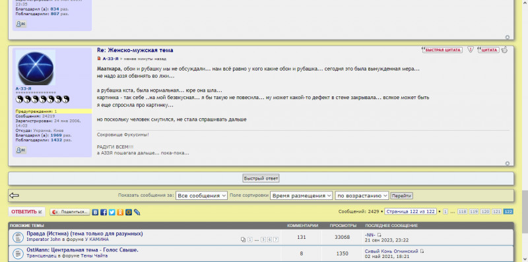The image size is (528, 262).
Task: Share the topic via Twitter icon
Action: click(x=112, y=212)
